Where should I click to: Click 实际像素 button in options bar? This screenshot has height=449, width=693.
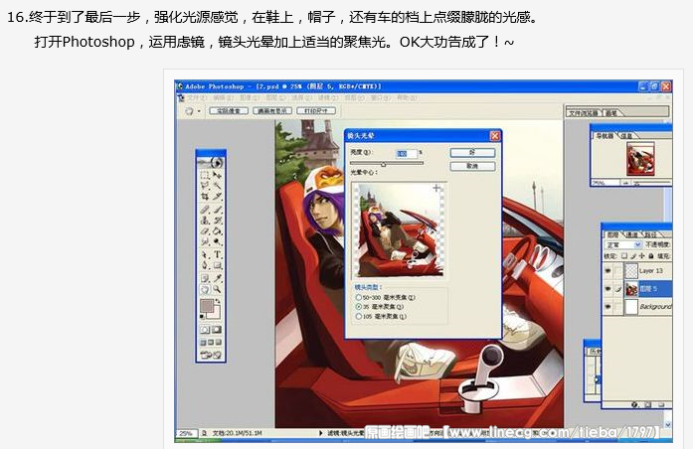(x=229, y=110)
